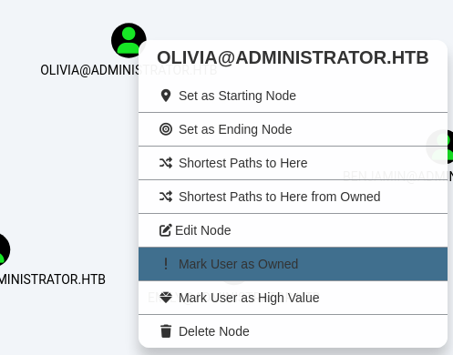The image size is (453, 355).
Task: Click the target bullseye icon for Ending Node
Action: coord(166,129)
